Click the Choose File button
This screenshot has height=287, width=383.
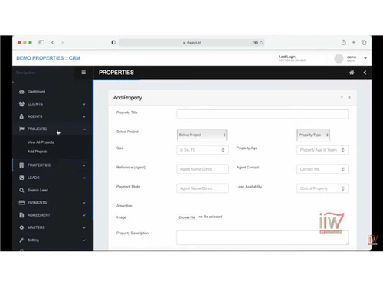pos(187,217)
